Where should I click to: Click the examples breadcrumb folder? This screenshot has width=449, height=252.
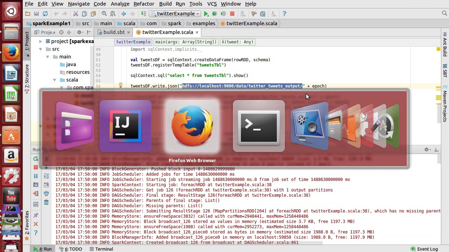[x=200, y=23]
